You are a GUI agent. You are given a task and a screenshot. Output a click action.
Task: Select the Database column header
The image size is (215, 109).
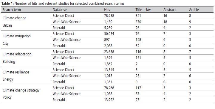[60, 10]
